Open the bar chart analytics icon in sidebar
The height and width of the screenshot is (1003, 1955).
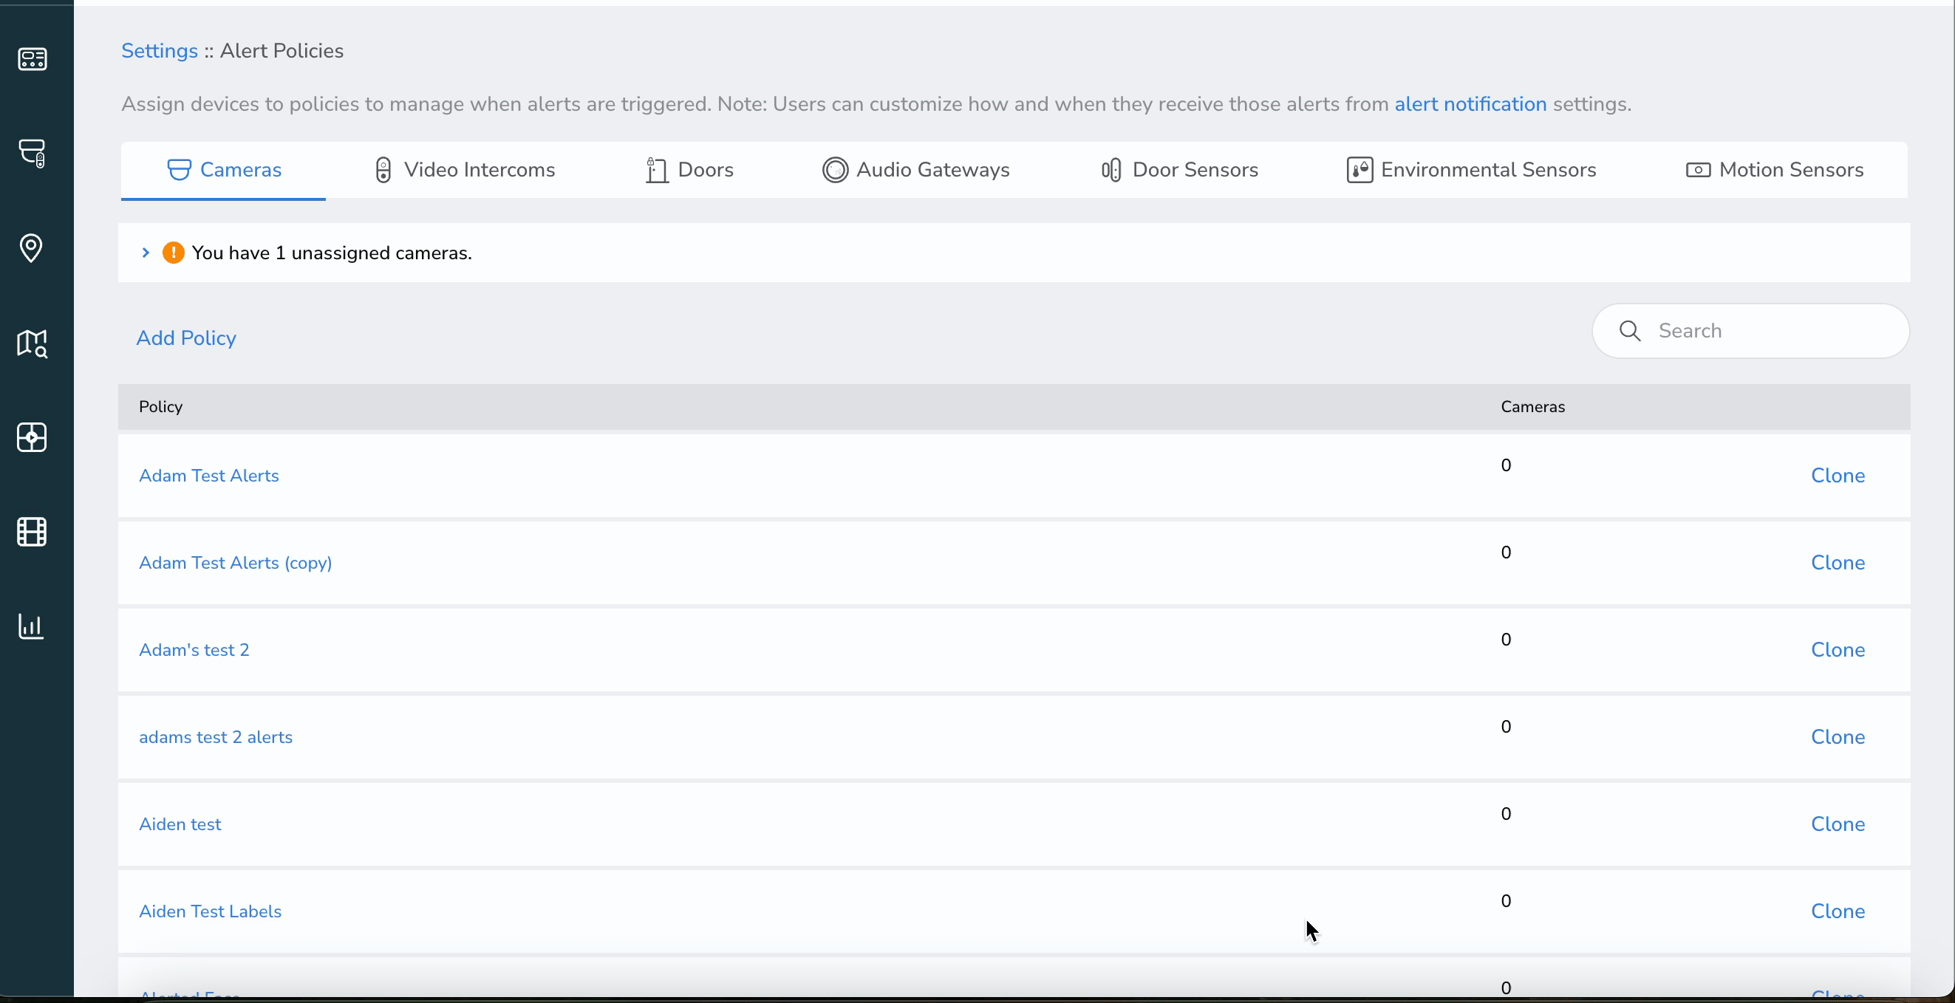tap(31, 626)
